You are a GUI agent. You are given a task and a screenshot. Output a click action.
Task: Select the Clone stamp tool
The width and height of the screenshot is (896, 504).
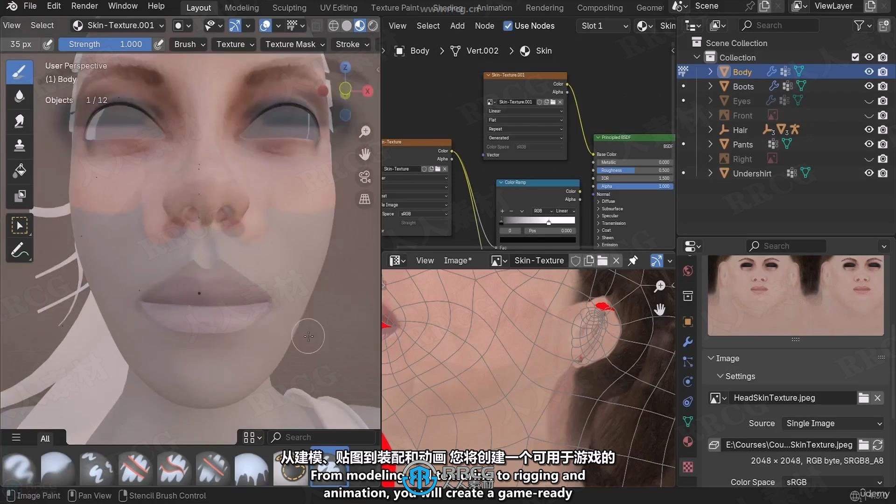(19, 146)
